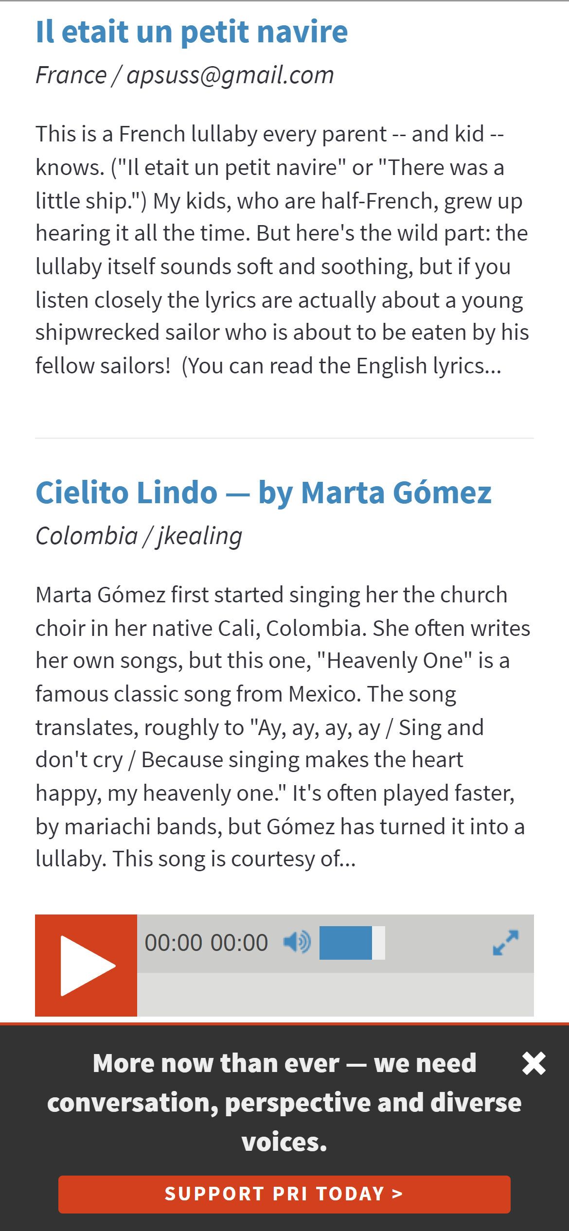Click the audio progress bar track
569x1231 pixels.
[336, 994]
